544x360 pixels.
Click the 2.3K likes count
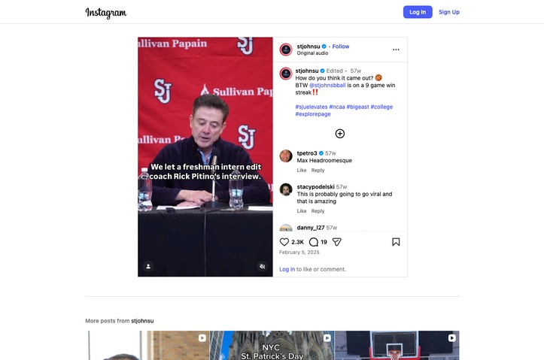(297, 242)
